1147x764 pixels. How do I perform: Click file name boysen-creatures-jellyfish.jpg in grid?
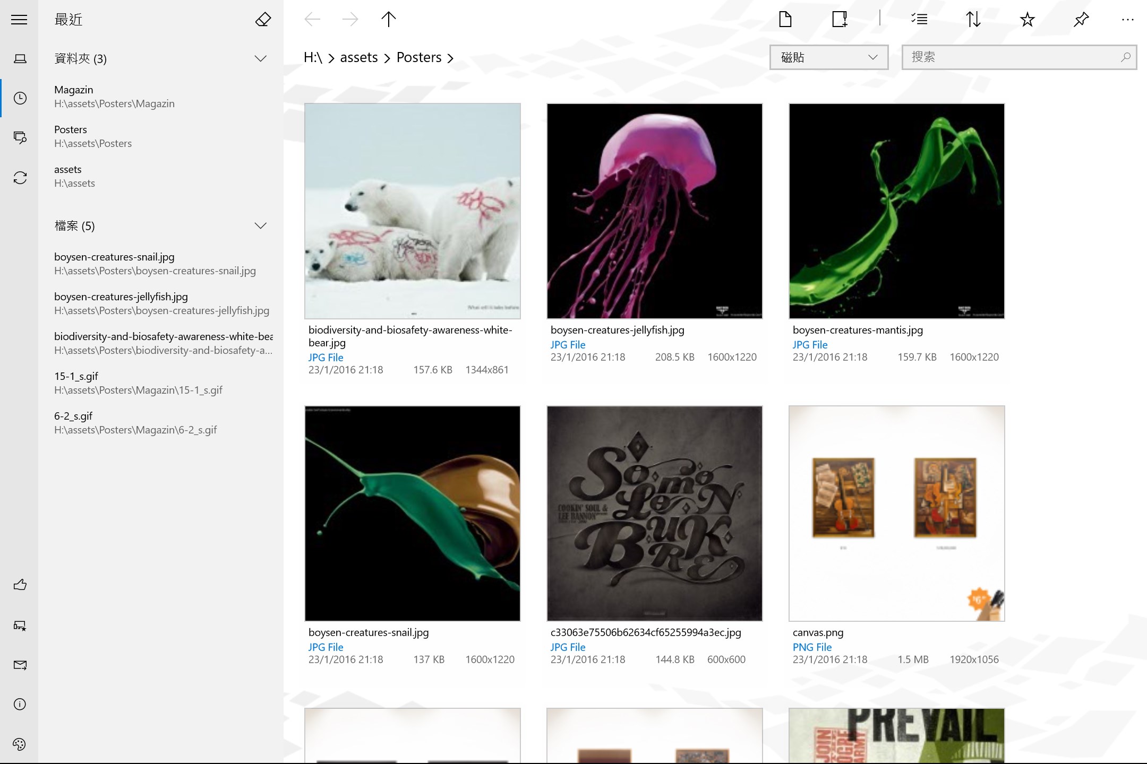(x=617, y=330)
